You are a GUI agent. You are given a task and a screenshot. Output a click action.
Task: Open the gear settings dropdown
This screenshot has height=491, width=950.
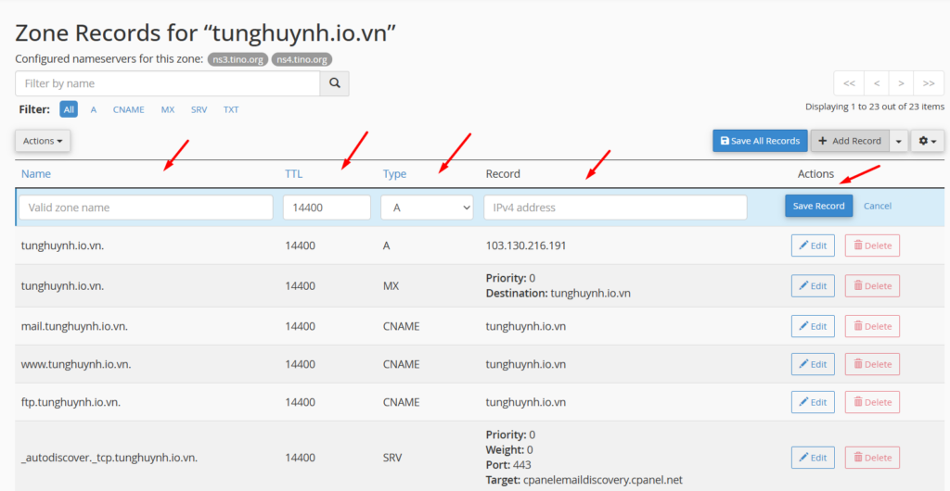click(x=927, y=141)
